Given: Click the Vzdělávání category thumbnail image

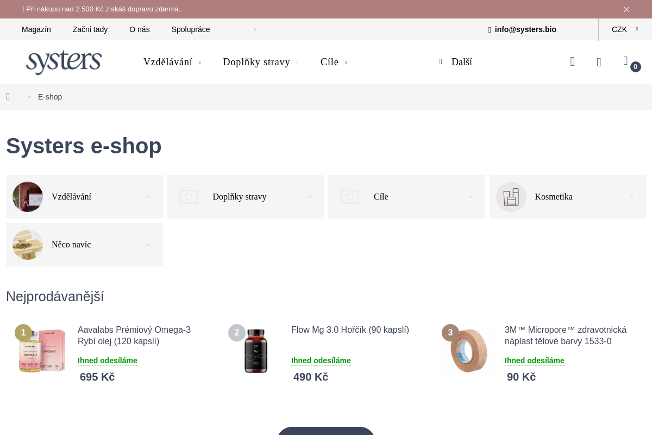Looking at the screenshot, I should click(28, 197).
